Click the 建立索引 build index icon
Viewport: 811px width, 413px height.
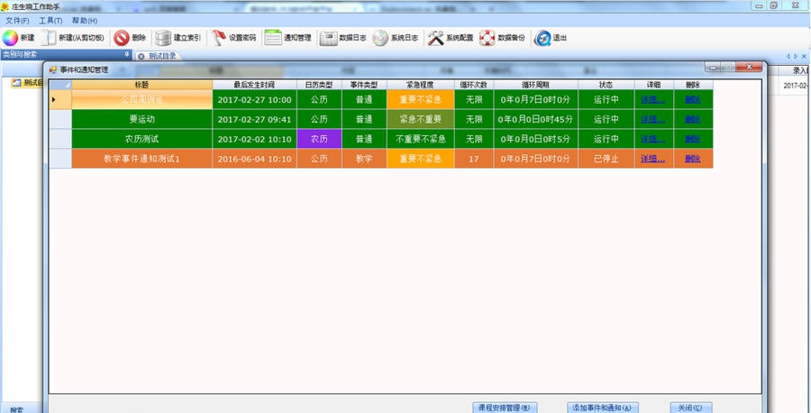coord(163,38)
